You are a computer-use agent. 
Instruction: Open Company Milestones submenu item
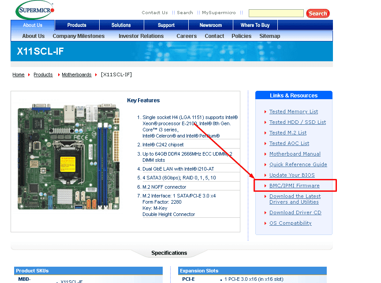[x=78, y=36]
